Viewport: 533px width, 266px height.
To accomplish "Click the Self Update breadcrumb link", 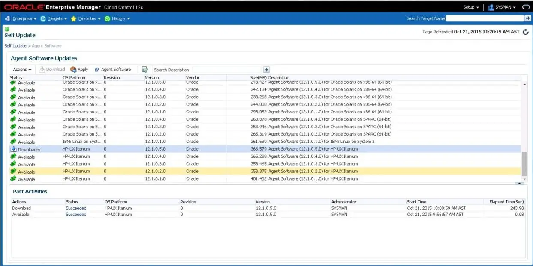I will 15,46.
